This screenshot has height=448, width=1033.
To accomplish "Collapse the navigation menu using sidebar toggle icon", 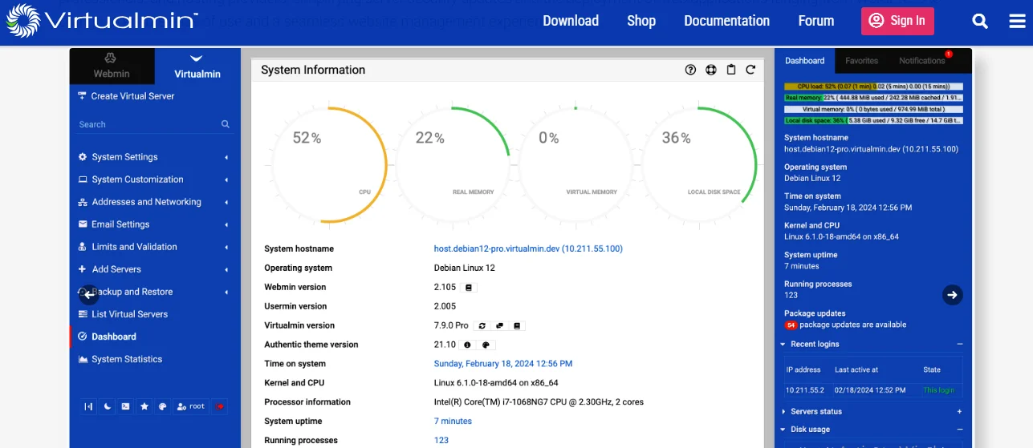I will pos(89,406).
